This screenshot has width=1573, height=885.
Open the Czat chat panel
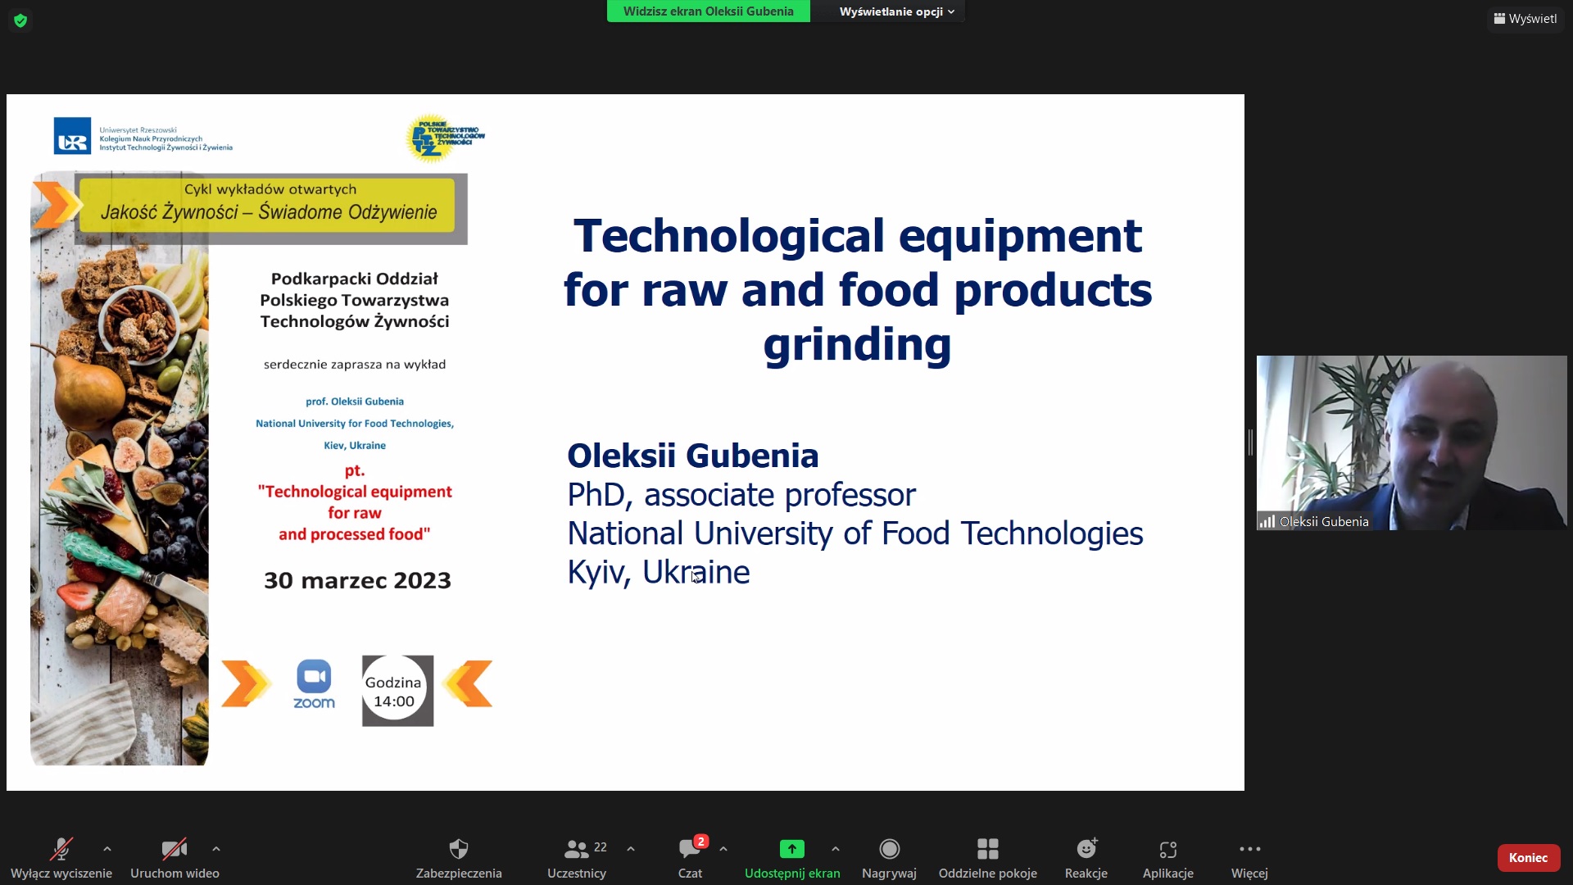(690, 849)
